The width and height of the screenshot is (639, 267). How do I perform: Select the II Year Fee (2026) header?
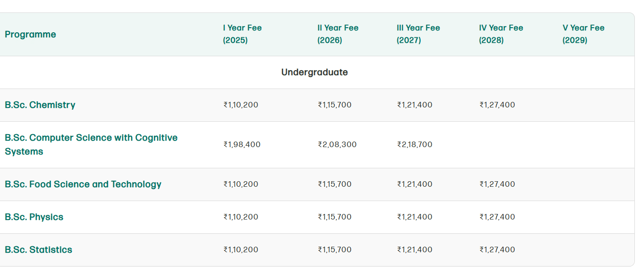(x=338, y=34)
